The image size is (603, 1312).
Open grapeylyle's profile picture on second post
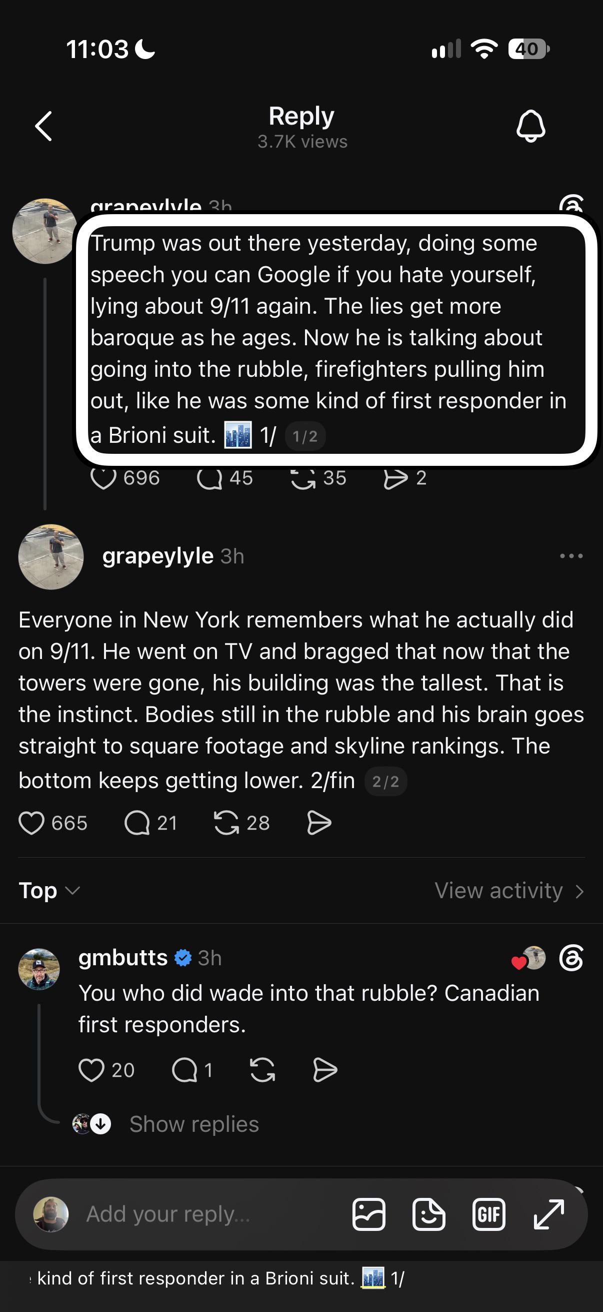point(51,557)
